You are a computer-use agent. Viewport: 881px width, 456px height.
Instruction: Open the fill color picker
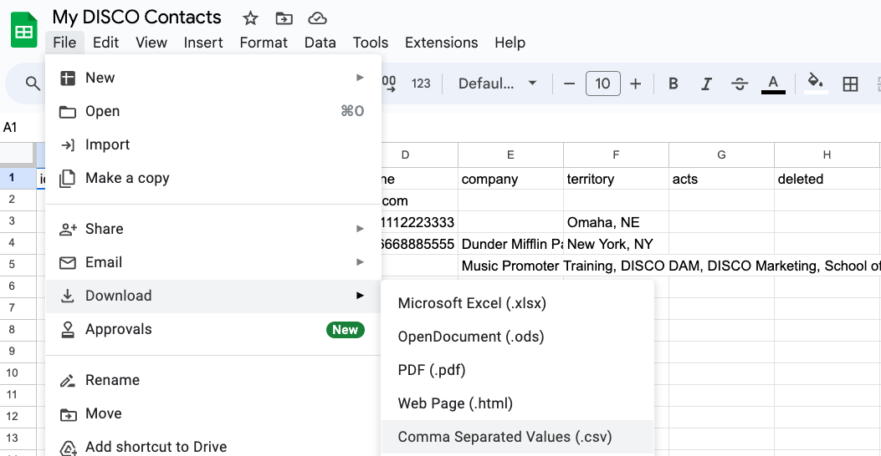pos(815,84)
